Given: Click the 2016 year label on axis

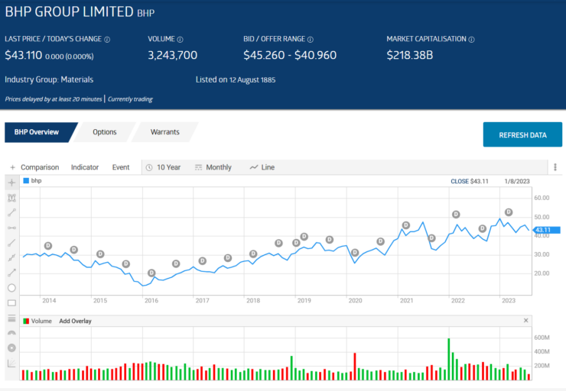Looking at the screenshot, I should click(151, 301).
